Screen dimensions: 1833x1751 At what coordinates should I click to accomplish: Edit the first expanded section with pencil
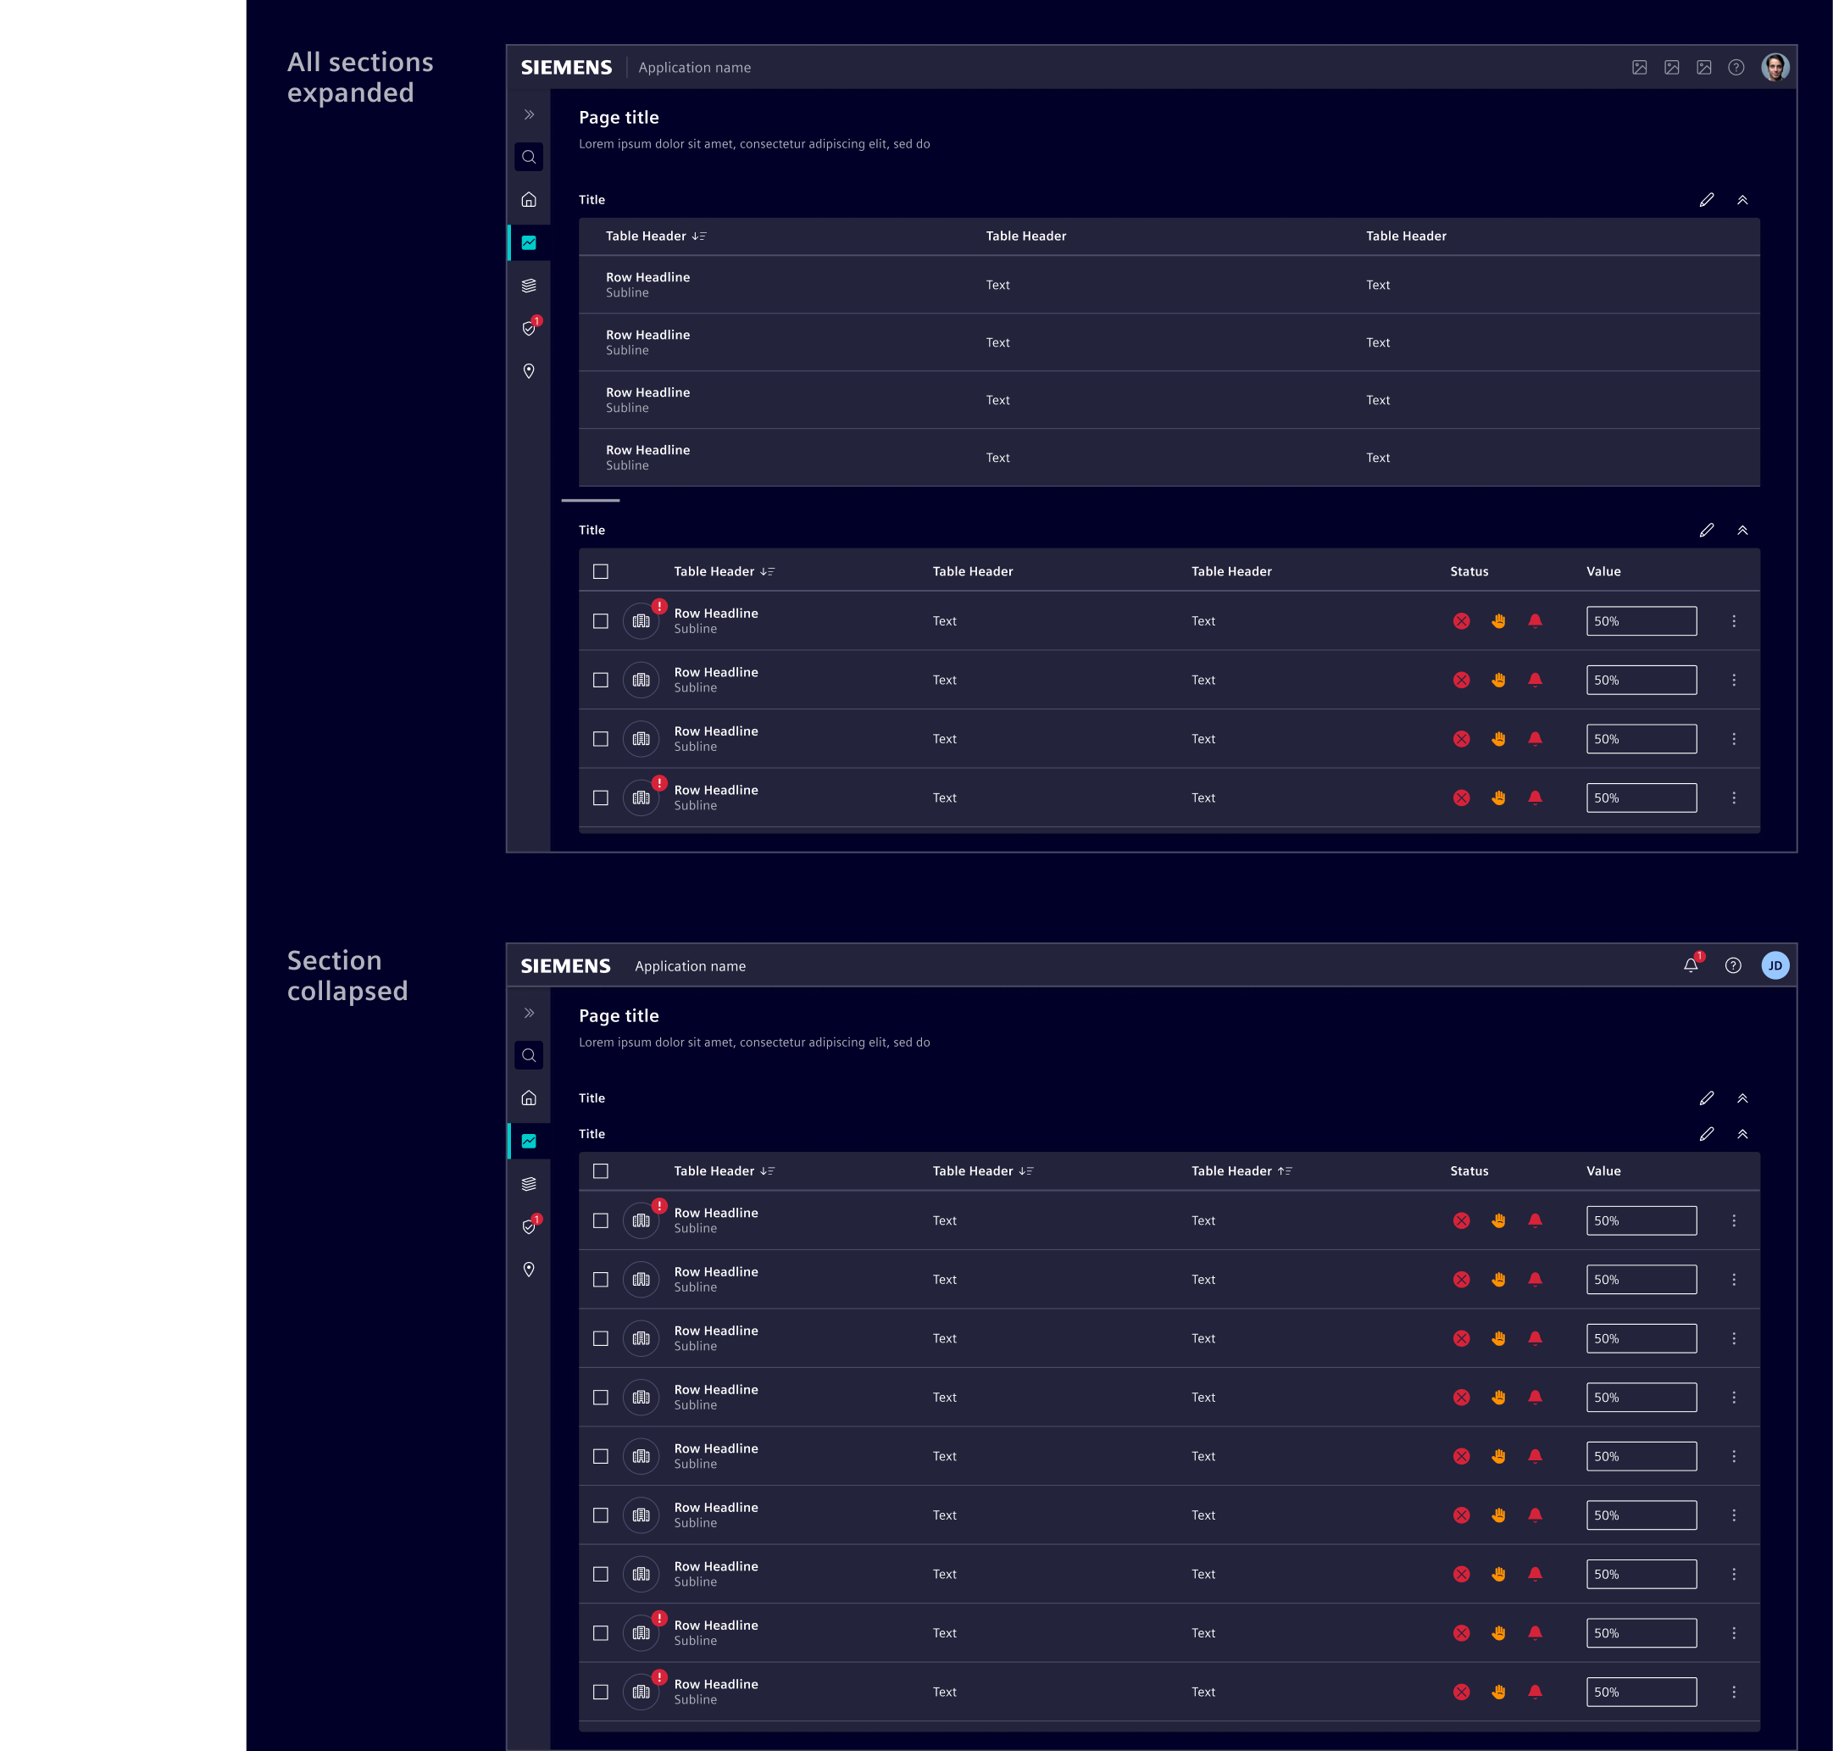(1706, 200)
